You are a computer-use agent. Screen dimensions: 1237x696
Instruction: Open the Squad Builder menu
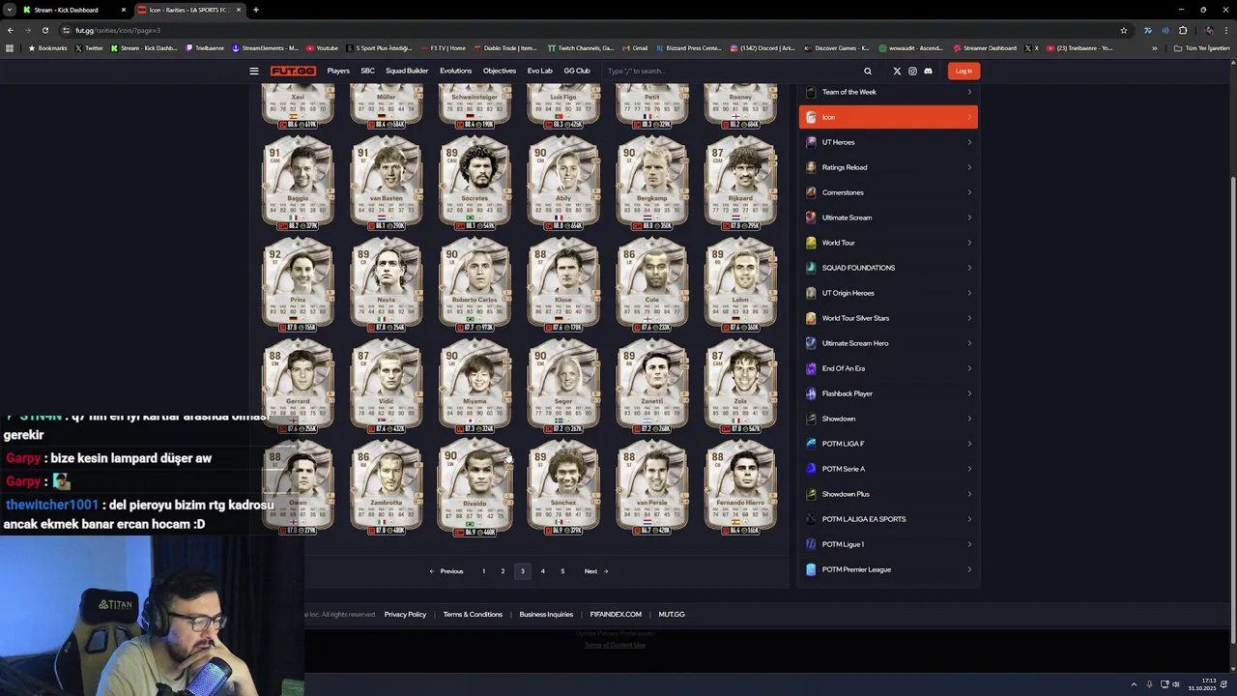[407, 71]
